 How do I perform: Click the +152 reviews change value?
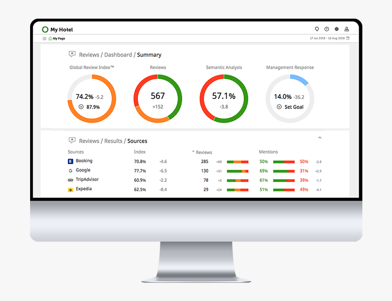click(x=158, y=107)
